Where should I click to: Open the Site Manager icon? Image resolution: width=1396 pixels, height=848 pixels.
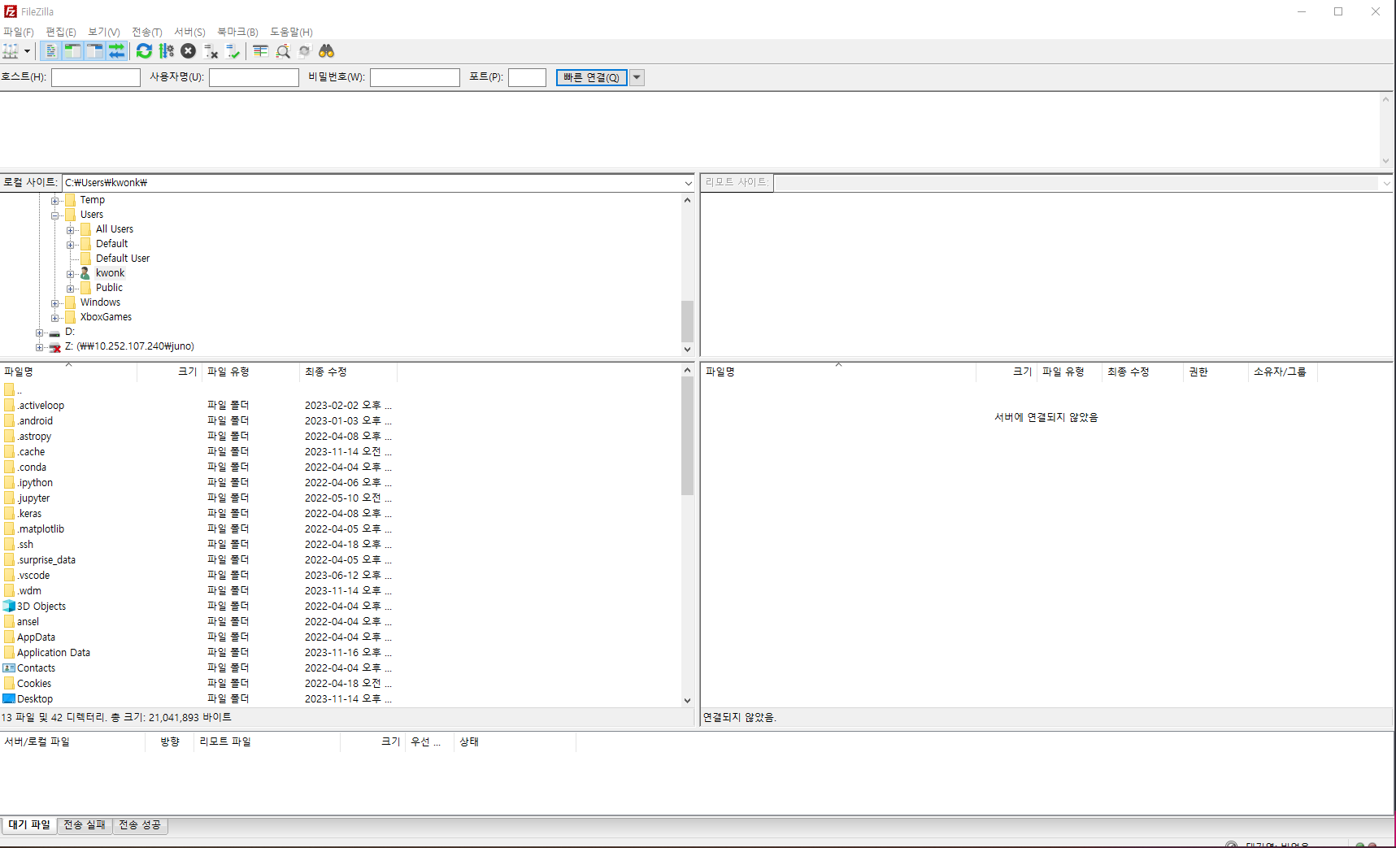coord(11,51)
